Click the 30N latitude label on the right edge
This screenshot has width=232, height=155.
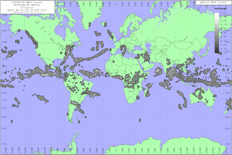[x=228, y=59]
